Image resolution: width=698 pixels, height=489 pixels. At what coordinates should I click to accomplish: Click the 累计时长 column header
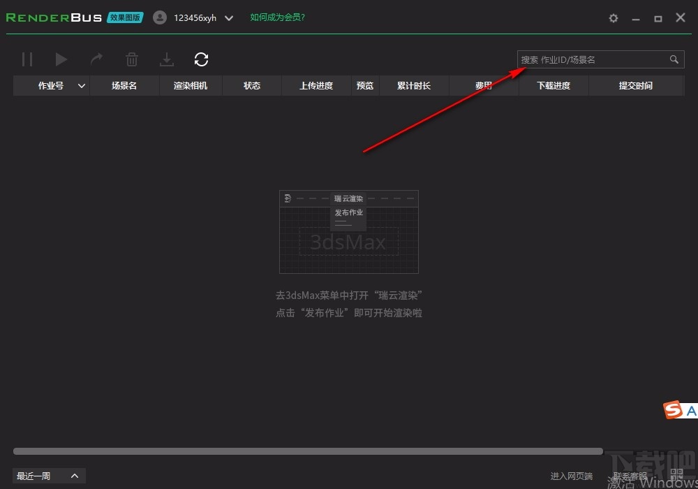414,85
